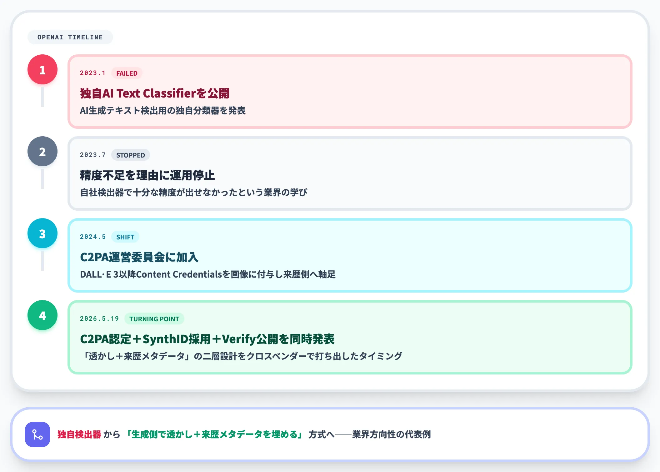Image resolution: width=660 pixels, height=472 pixels.
Task: Click heading 精度不足を理由に運用停止
Action: pyautogui.click(x=147, y=175)
